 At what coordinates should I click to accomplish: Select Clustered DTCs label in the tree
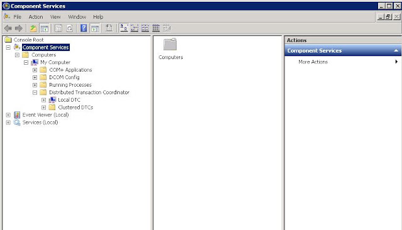pyautogui.click(x=75, y=107)
